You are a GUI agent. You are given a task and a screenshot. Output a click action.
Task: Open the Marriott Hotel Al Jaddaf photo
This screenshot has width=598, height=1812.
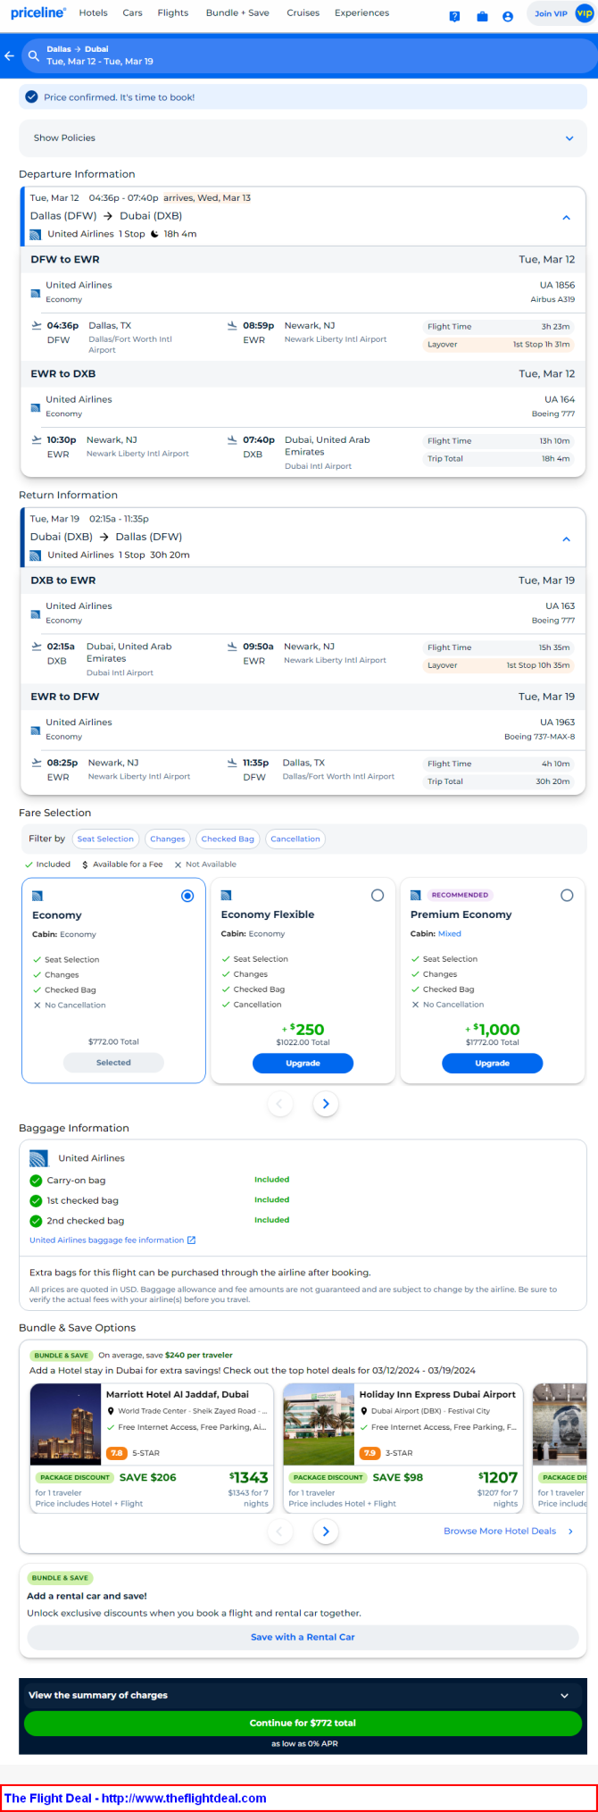65,1424
